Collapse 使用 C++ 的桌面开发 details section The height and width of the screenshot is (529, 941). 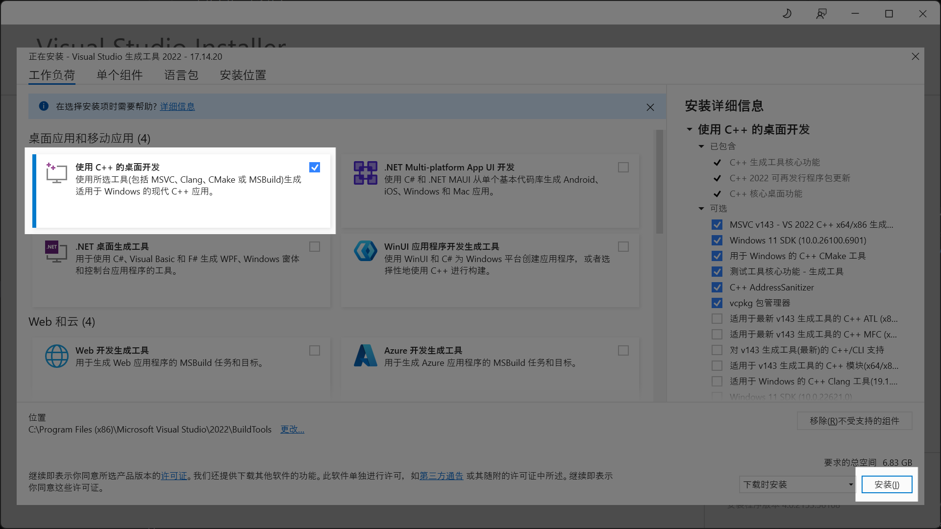point(690,130)
